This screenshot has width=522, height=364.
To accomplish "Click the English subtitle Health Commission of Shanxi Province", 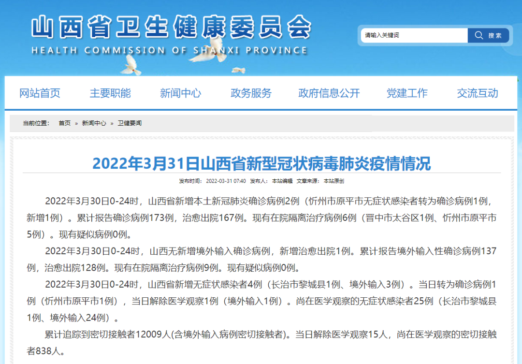I will tap(170, 50).
